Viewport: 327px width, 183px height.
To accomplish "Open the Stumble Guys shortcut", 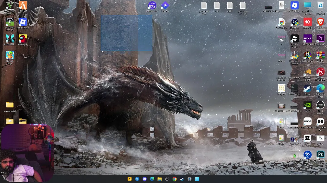I will coord(10,58).
